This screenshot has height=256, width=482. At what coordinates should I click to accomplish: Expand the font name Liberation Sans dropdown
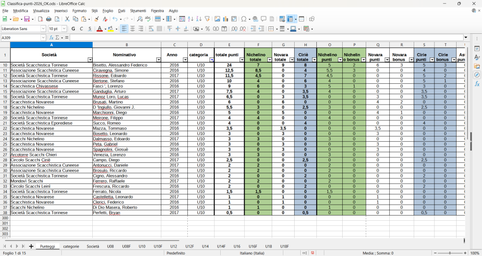click(x=43, y=29)
